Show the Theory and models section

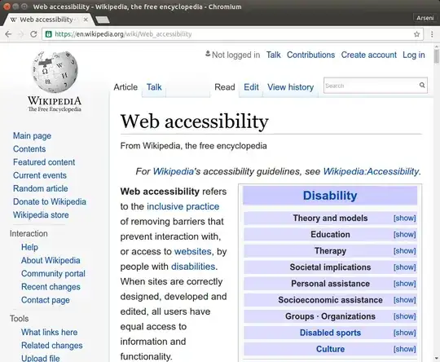tap(404, 219)
